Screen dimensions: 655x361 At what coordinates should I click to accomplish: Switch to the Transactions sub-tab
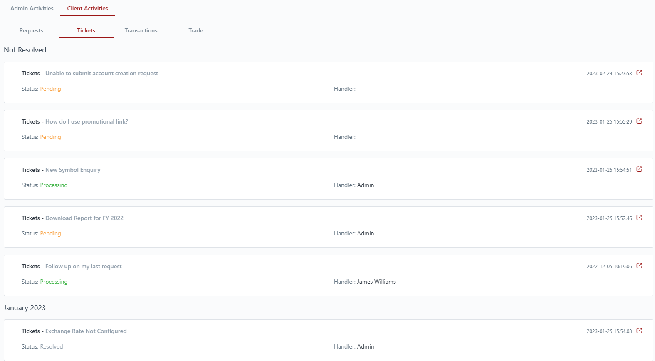[x=141, y=30]
